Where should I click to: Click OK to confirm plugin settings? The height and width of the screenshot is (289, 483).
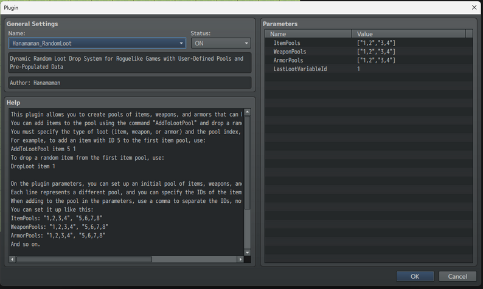(x=415, y=276)
